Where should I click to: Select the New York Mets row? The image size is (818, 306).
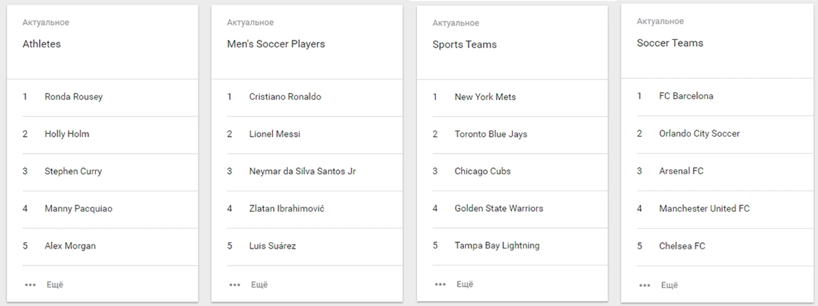pyautogui.click(x=485, y=97)
